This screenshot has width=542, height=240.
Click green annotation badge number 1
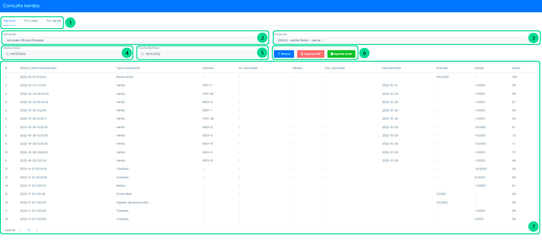70,22
